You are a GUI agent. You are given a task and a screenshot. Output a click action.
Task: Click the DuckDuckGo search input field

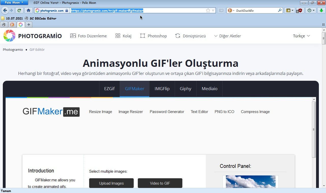click(x=256, y=10)
